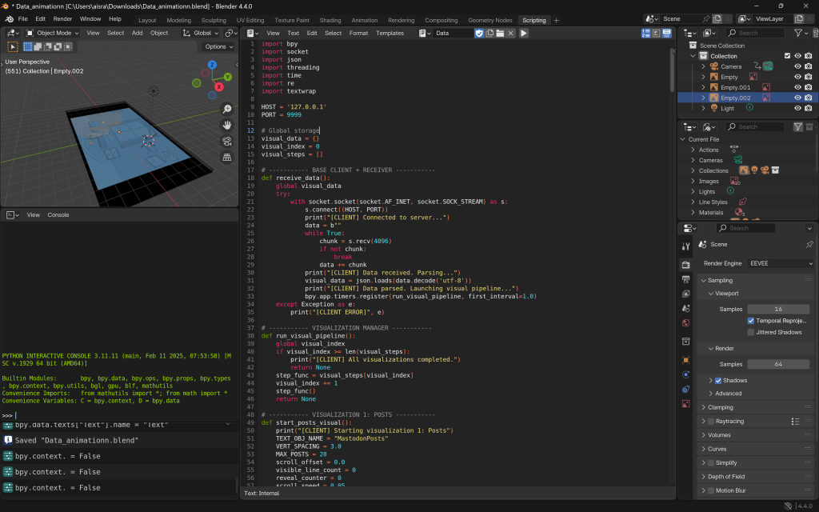
Task: Toggle Temporal Reprojection checkbox
Action: pos(750,321)
